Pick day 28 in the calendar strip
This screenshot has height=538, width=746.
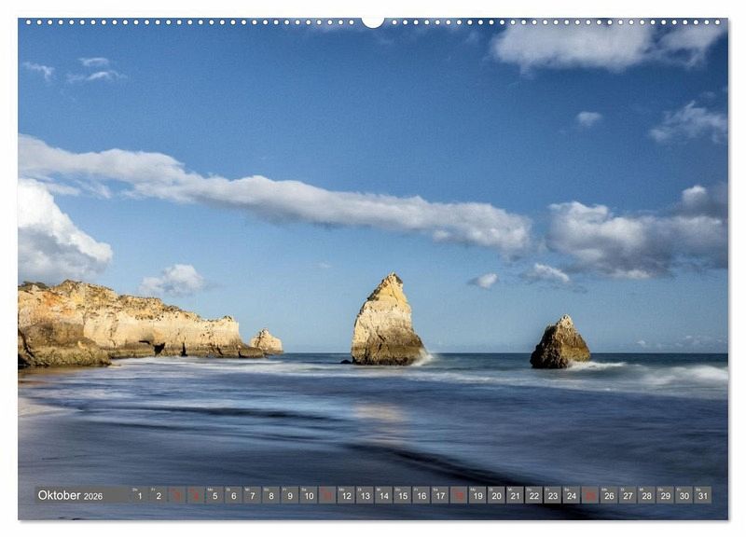pos(646,495)
